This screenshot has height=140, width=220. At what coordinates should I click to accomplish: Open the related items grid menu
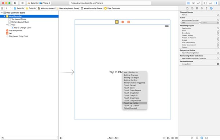[x=2, y=8]
